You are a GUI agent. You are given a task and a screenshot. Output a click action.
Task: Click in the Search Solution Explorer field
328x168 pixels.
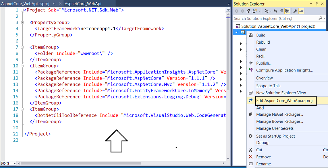275,18
